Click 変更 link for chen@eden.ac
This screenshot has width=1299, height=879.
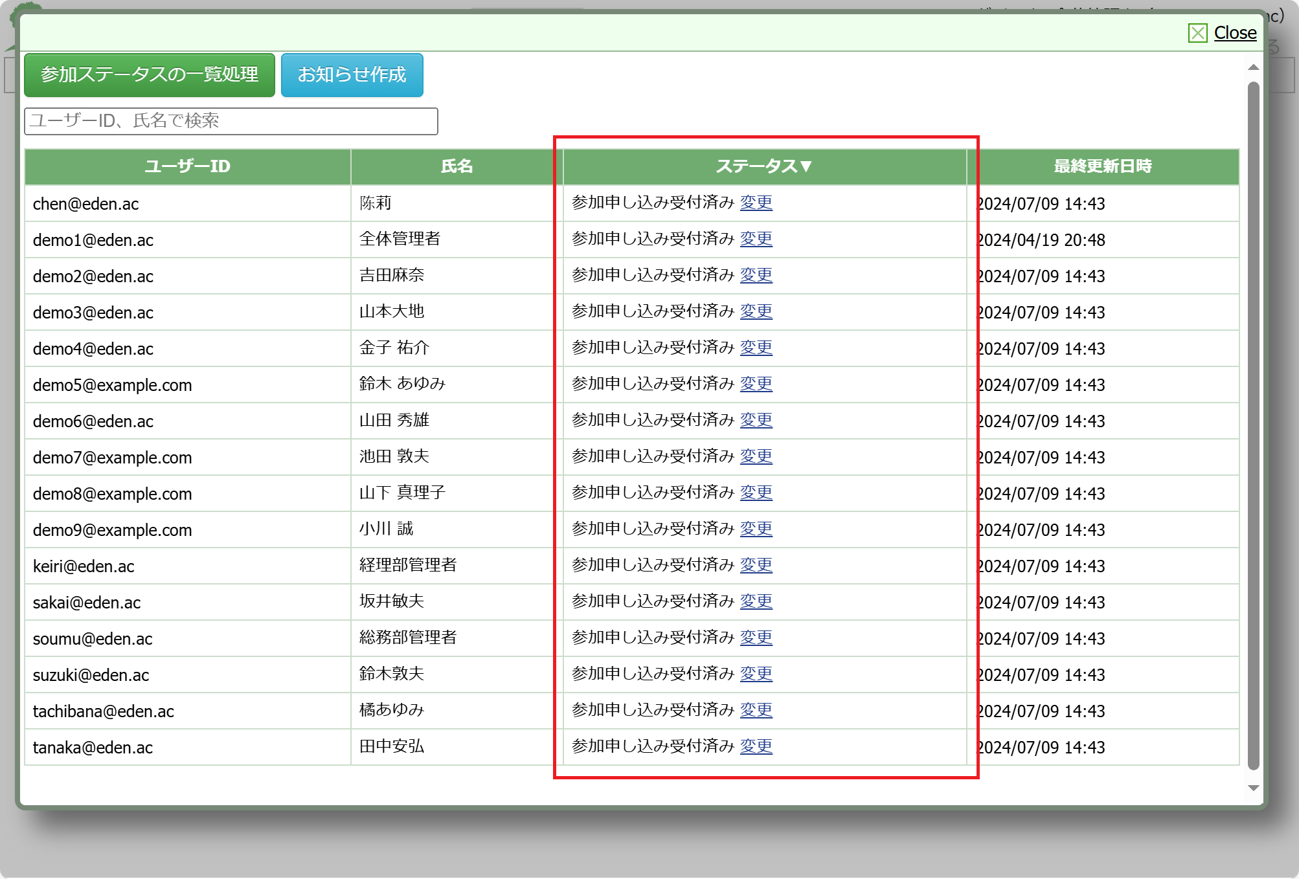pyautogui.click(x=756, y=203)
